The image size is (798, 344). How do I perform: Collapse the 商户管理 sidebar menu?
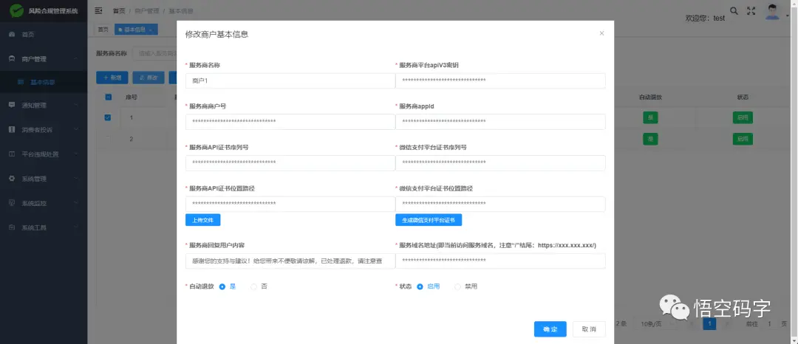44,59
